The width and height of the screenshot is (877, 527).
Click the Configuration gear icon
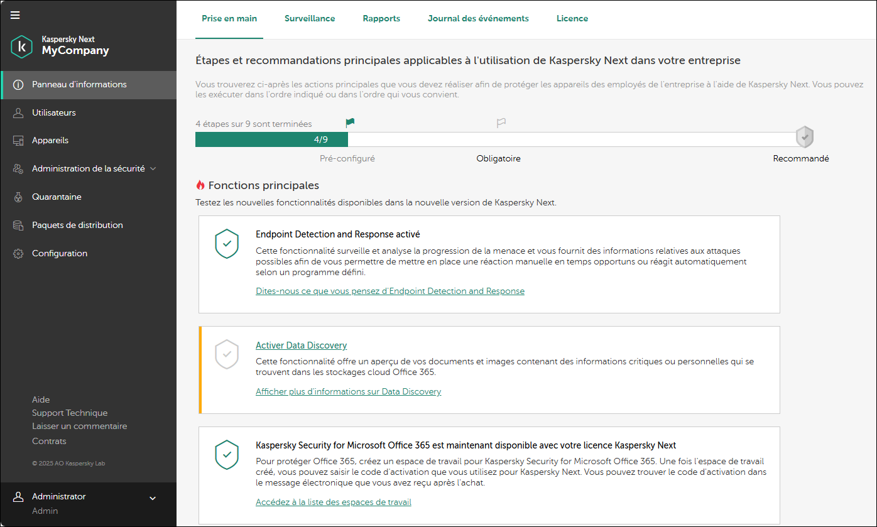pos(18,254)
